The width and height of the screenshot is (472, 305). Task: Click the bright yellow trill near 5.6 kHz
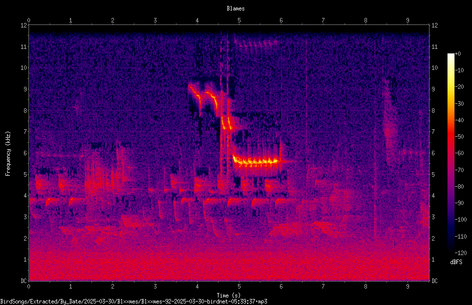pos(256,162)
